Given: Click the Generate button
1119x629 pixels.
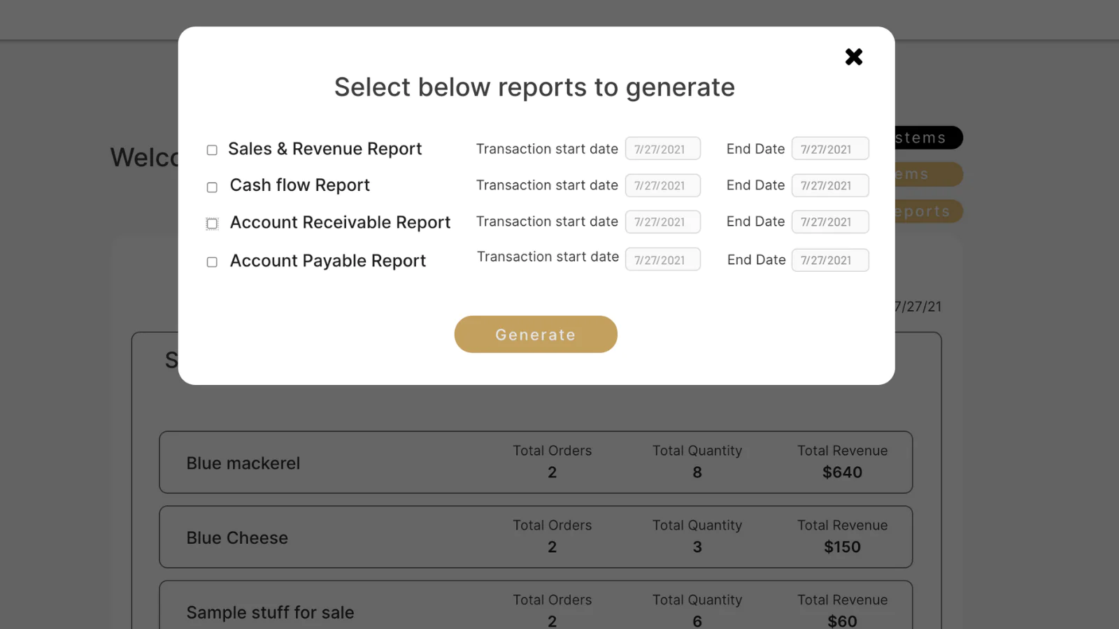Looking at the screenshot, I should click(x=536, y=334).
